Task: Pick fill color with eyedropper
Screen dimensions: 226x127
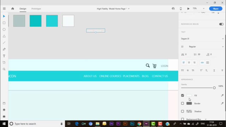Action: click(222, 95)
